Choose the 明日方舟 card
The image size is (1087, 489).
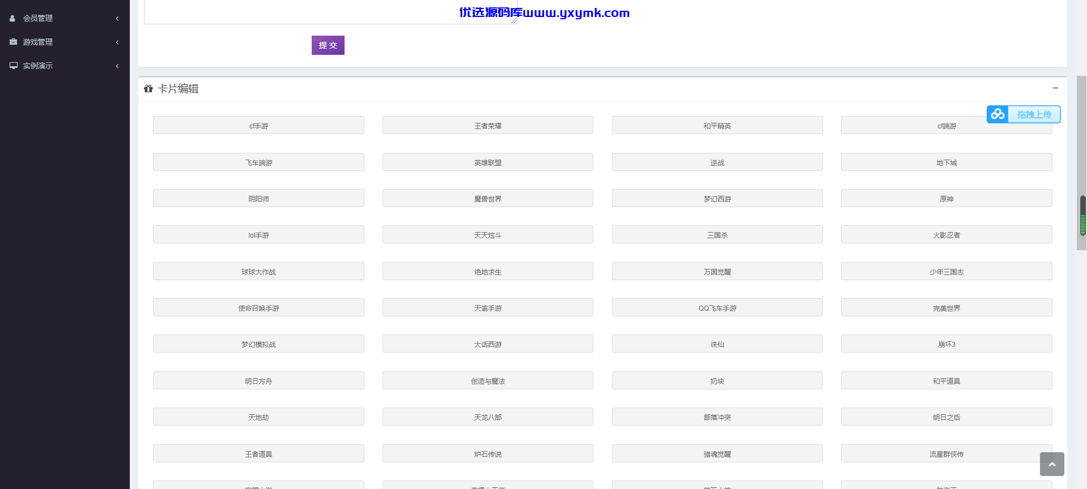[258, 381]
